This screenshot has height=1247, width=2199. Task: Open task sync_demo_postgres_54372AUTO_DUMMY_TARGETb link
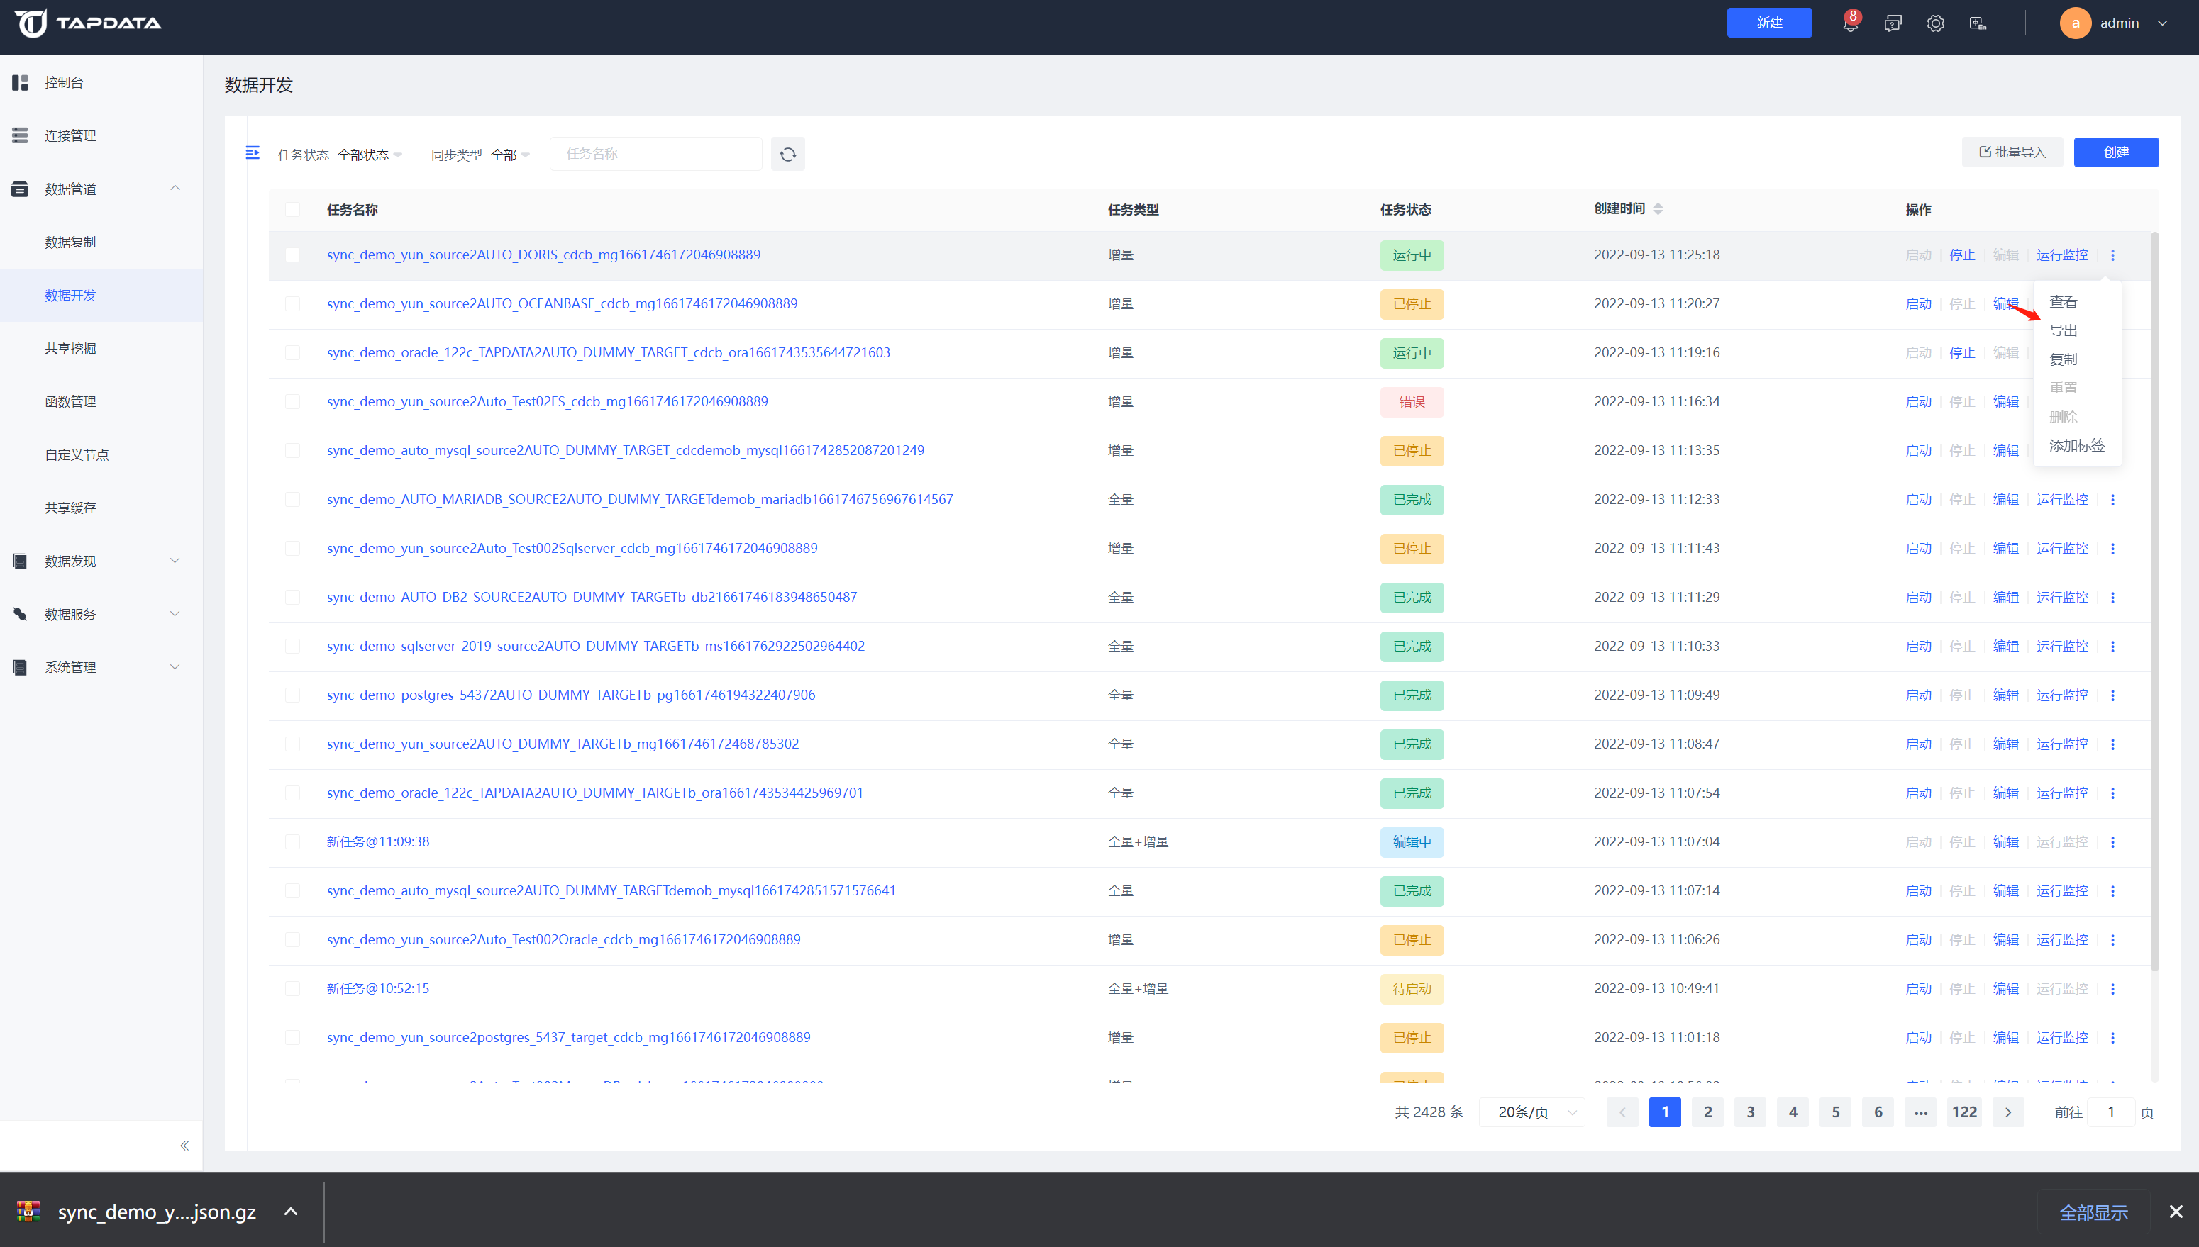571,695
